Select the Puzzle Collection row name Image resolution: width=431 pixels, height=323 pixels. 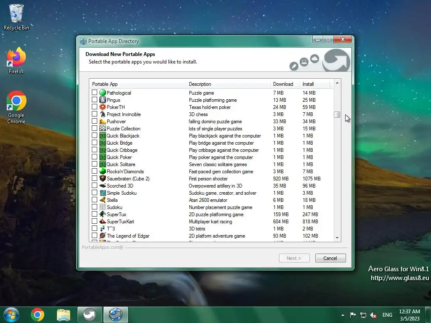pos(123,129)
